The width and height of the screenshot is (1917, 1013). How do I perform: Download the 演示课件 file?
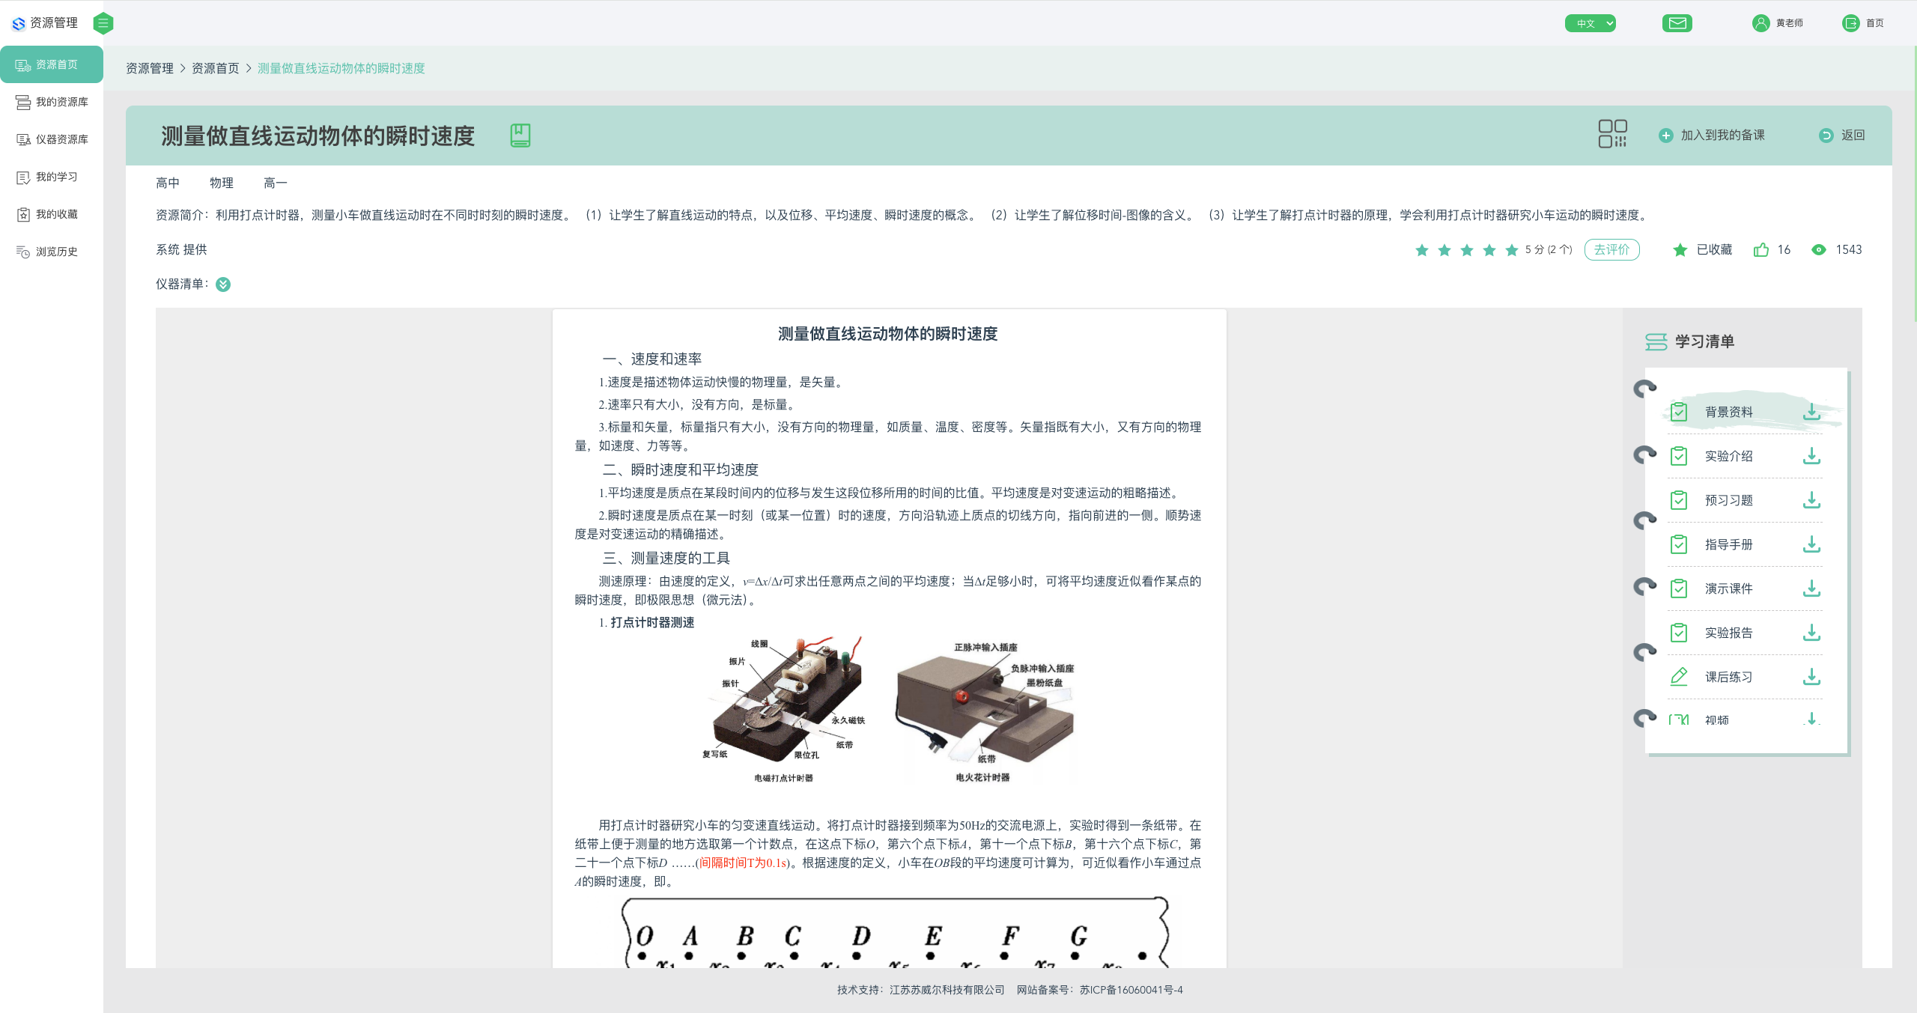[x=1812, y=588]
